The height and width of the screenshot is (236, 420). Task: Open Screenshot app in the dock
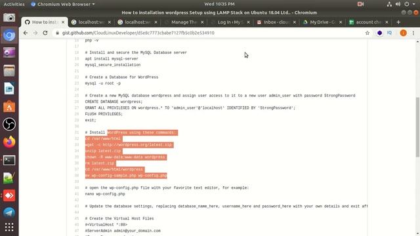9,18
